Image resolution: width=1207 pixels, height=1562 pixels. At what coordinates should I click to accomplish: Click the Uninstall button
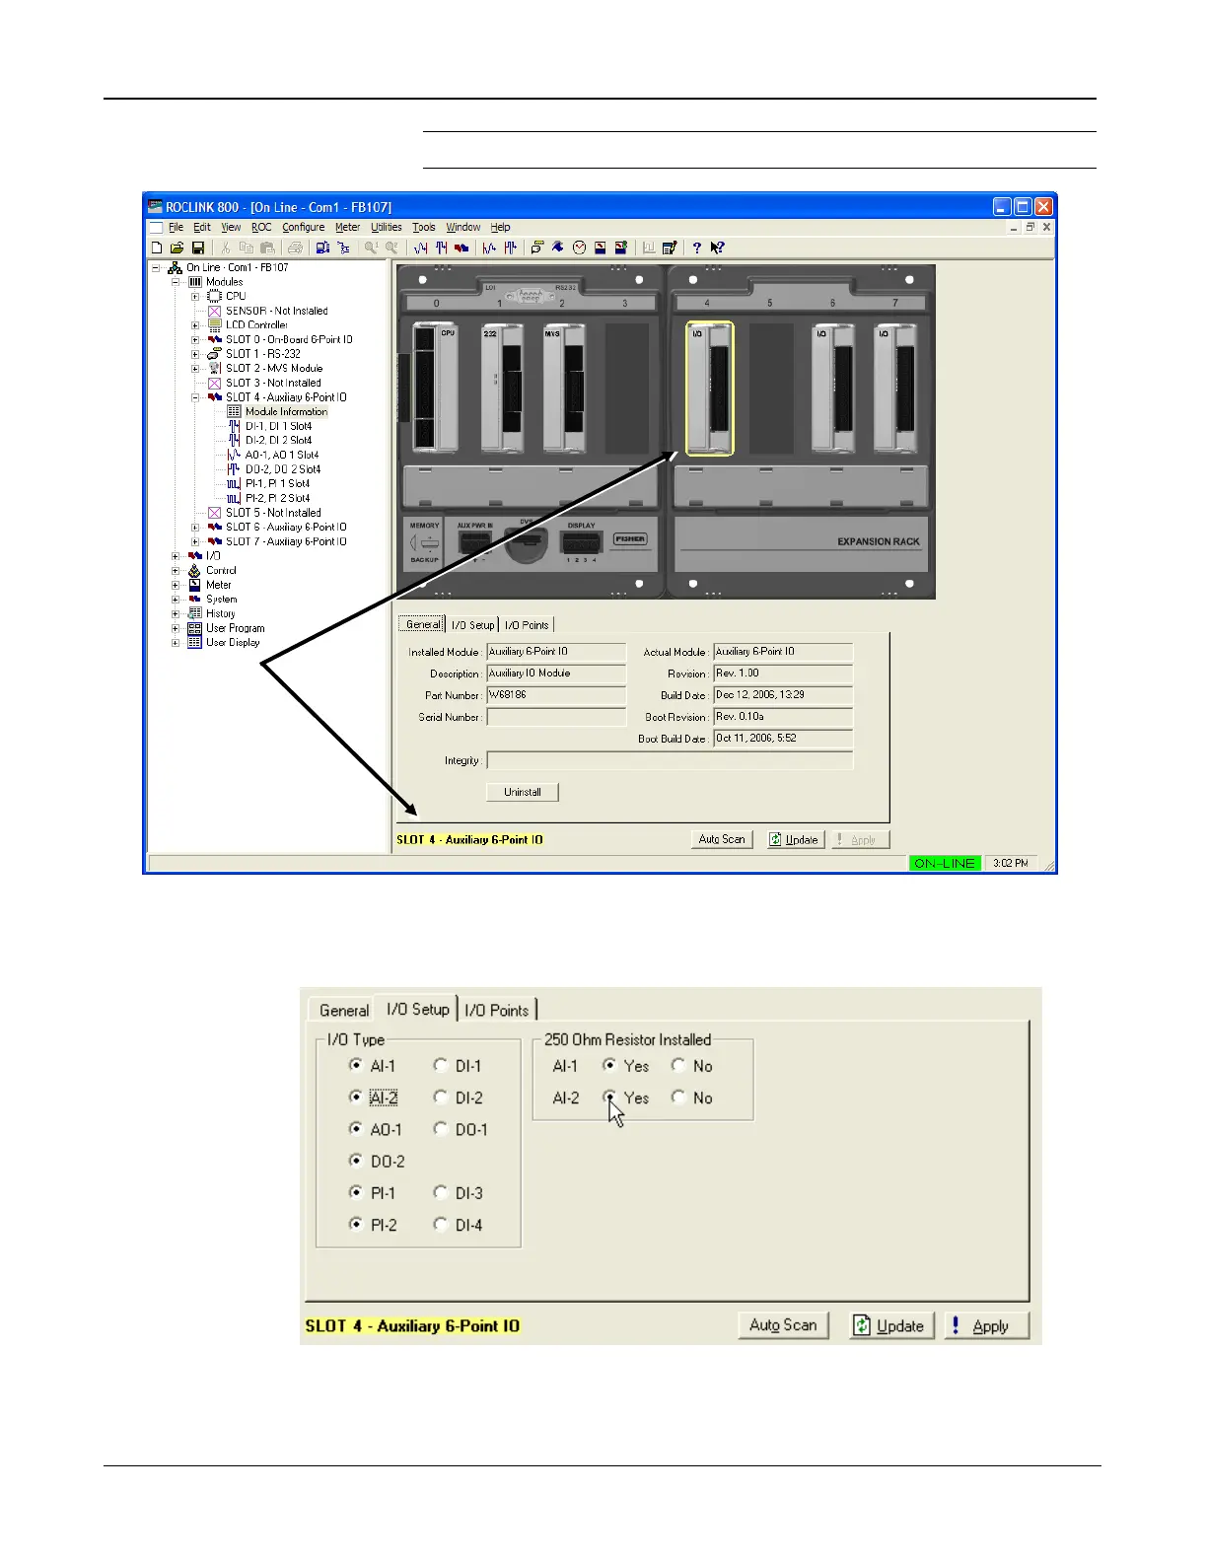(x=523, y=792)
